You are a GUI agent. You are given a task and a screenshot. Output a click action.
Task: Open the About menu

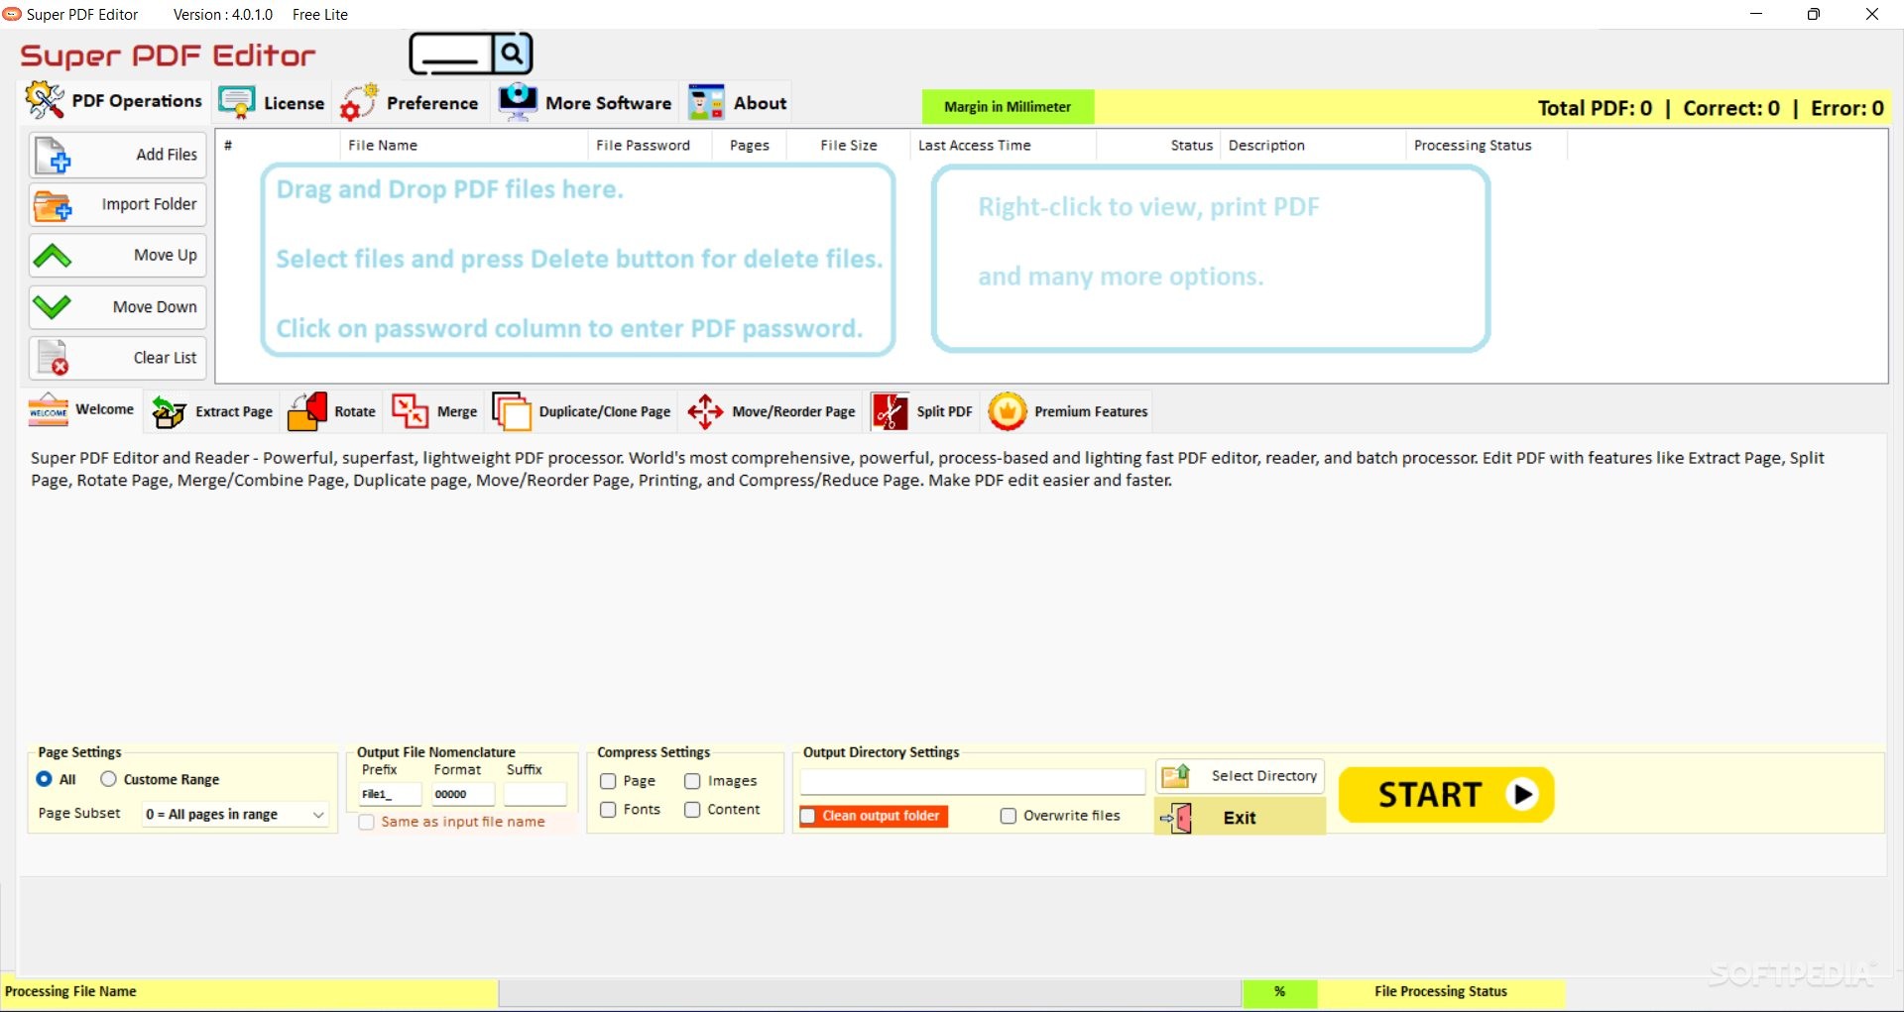(738, 102)
